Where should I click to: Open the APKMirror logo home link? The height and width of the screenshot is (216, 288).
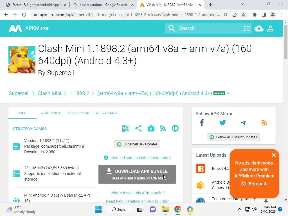point(28,28)
